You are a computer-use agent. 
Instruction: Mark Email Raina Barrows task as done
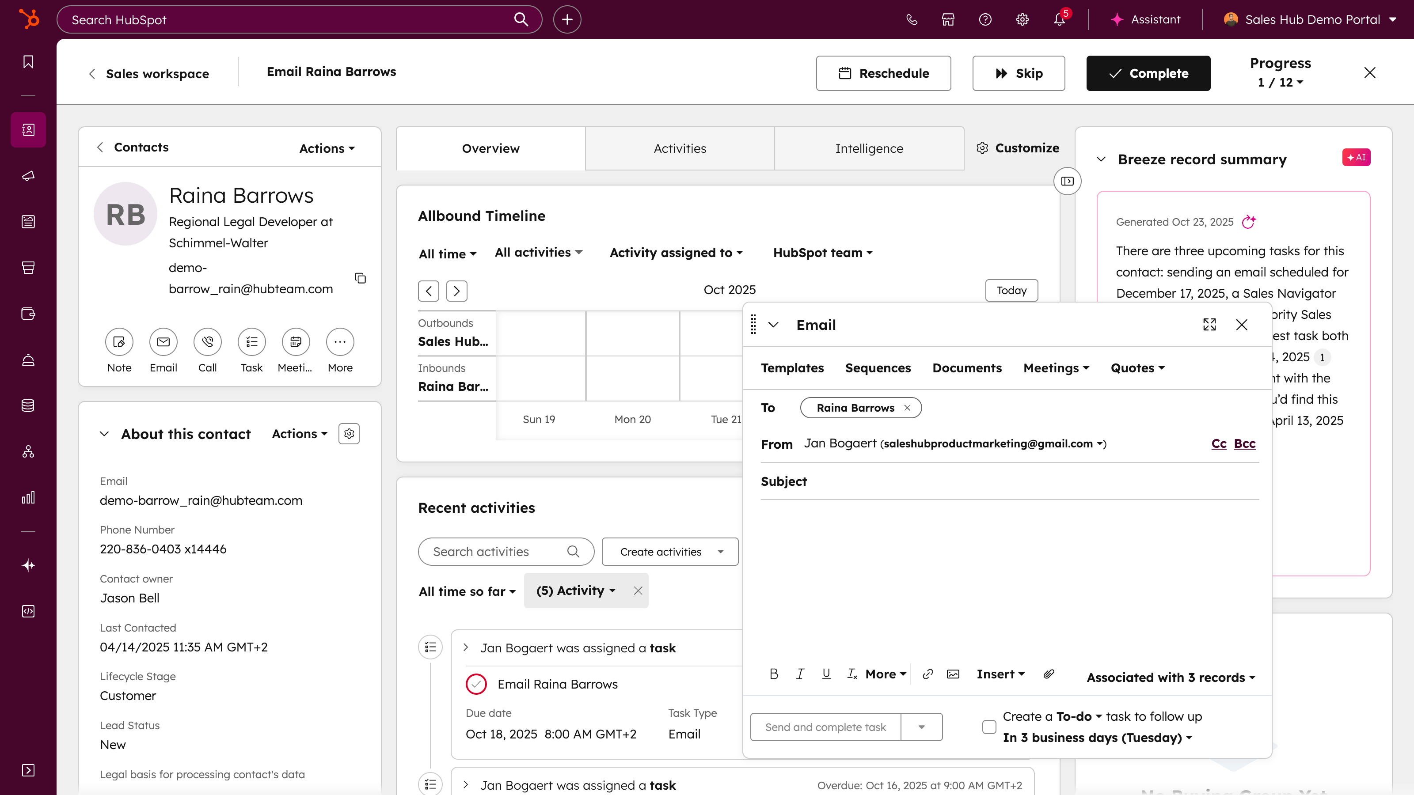click(476, 684)
